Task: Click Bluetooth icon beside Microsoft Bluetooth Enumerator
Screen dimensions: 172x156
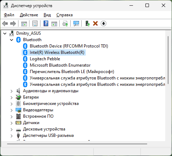Action: (x=25, y=65)
